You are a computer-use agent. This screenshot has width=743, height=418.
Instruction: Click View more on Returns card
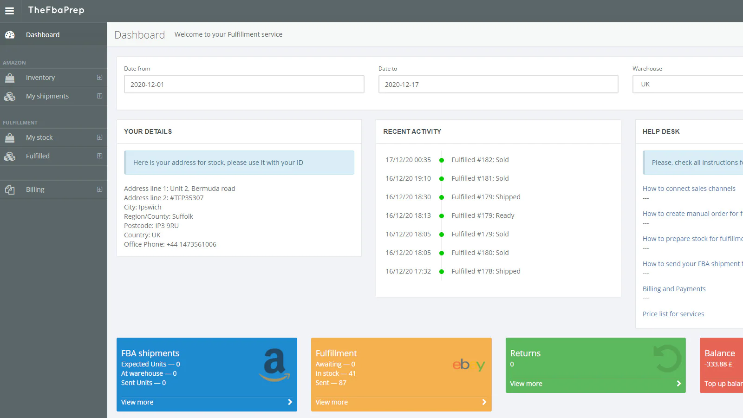click(x=526, y=384)
